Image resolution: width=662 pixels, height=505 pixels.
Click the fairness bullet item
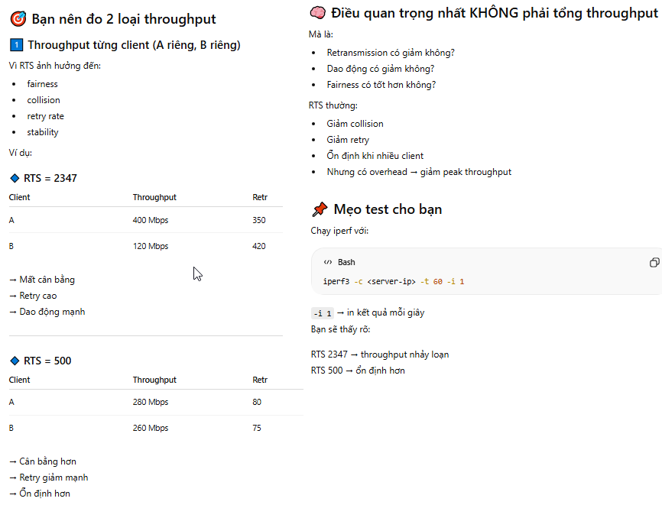point(42,84)
